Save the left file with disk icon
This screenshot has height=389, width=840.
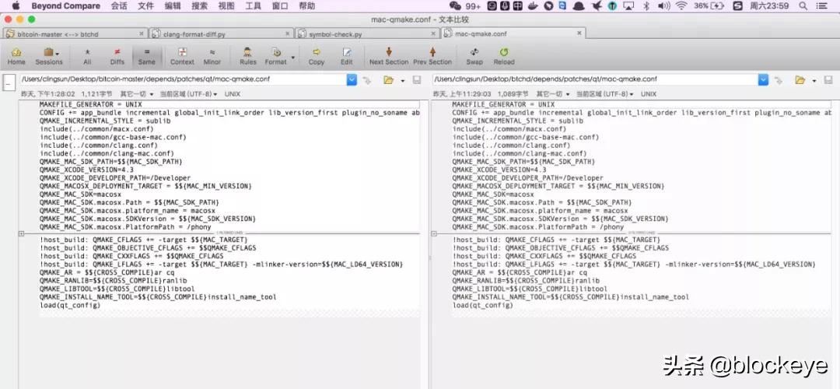[416, 80]
